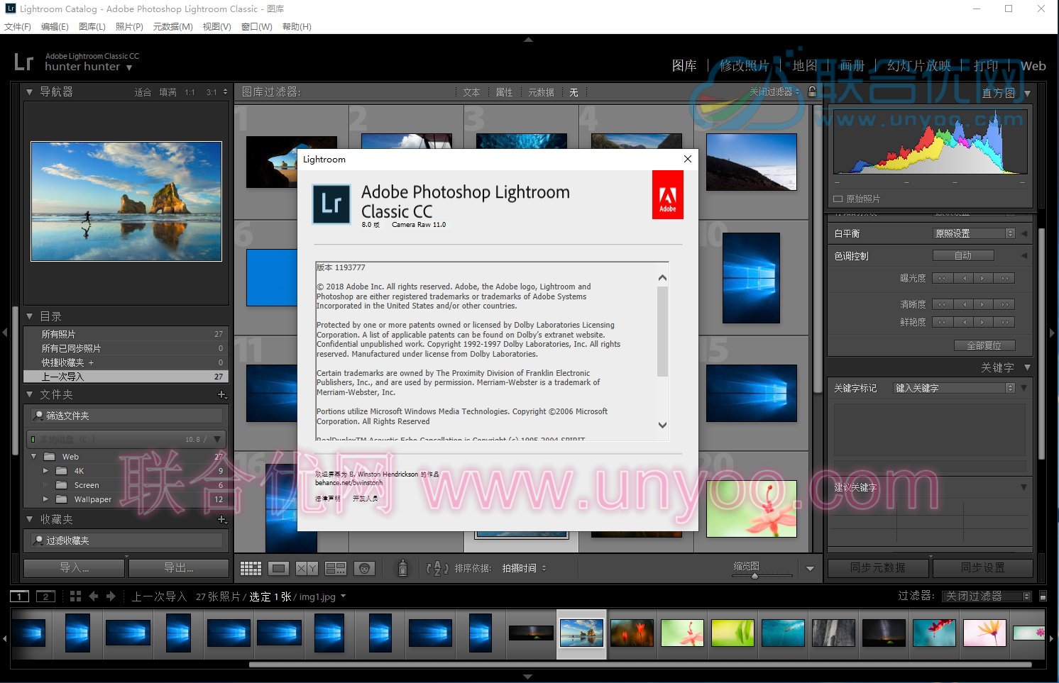Click the Lr identity plate logo
The width and height of the screenshot is (1059, 683).
coord(23,62)
